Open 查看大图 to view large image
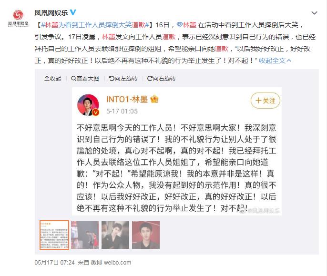Screen dimensions: 327x276 pyautogui.click(x=85, y=79)
